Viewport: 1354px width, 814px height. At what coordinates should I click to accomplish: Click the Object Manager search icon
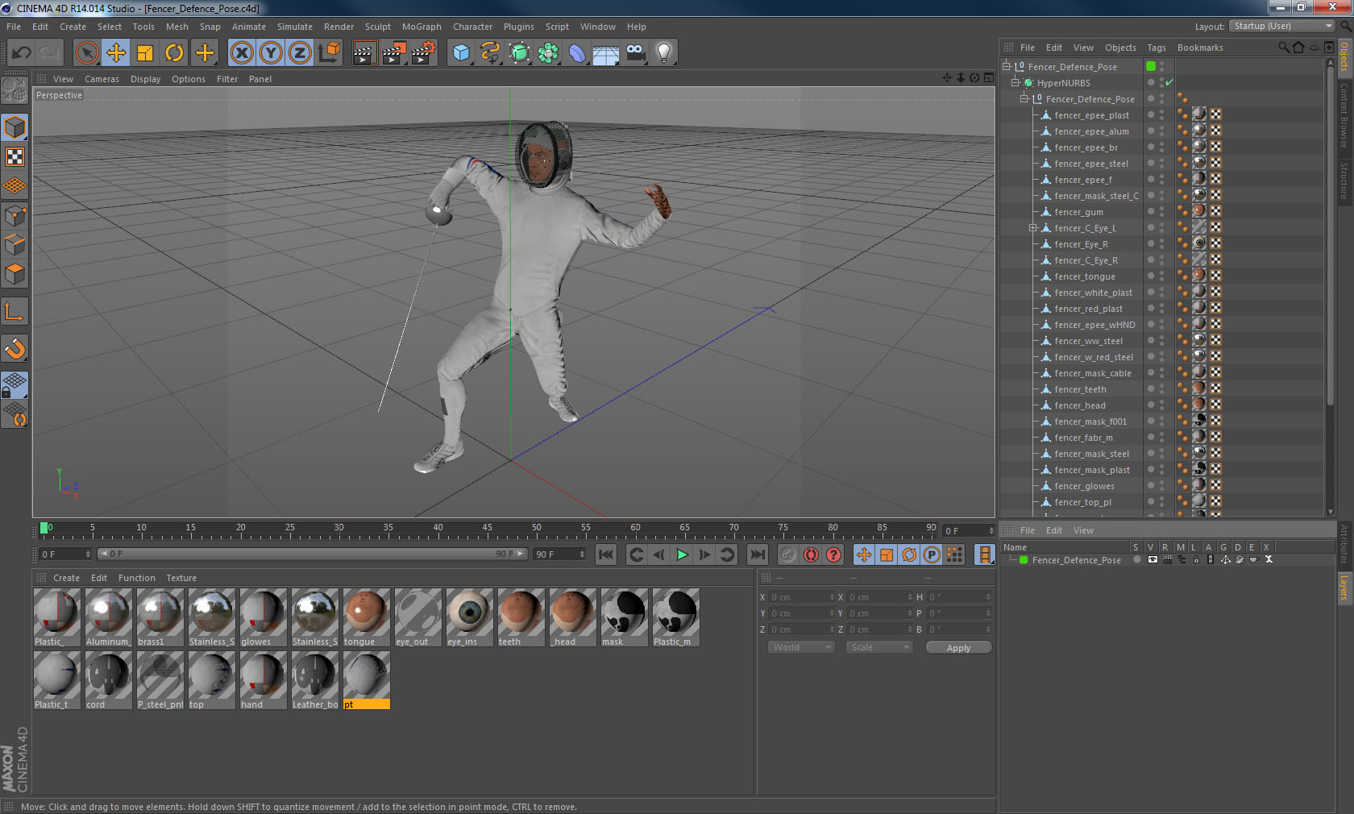tap(1283, 48)
